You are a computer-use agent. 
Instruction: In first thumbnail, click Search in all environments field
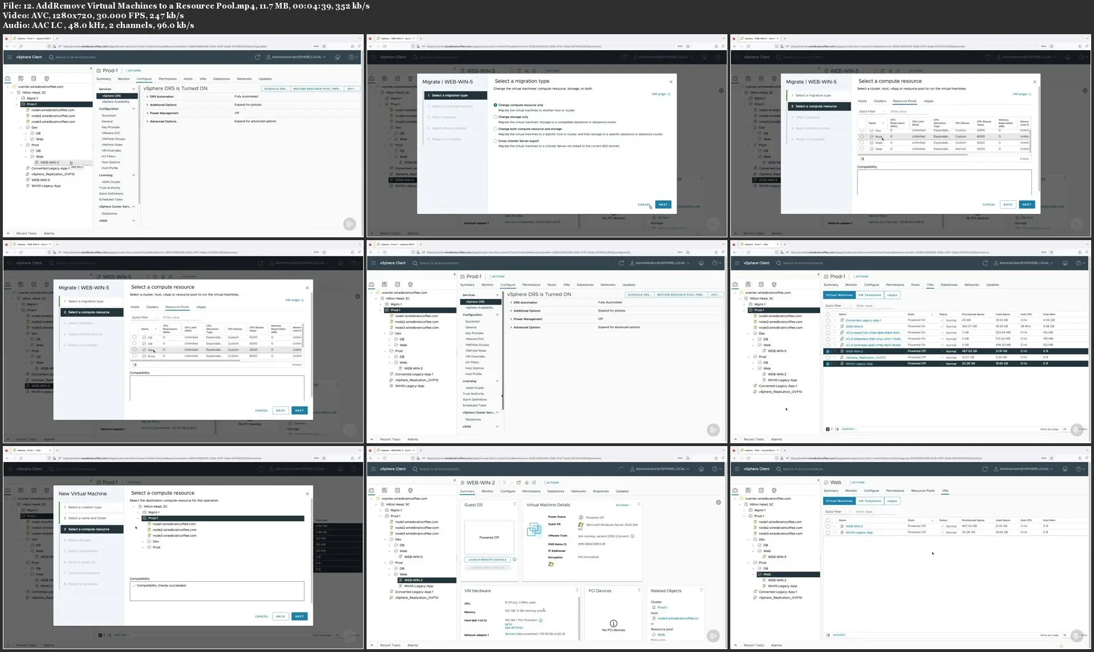[x=75, y=57]
